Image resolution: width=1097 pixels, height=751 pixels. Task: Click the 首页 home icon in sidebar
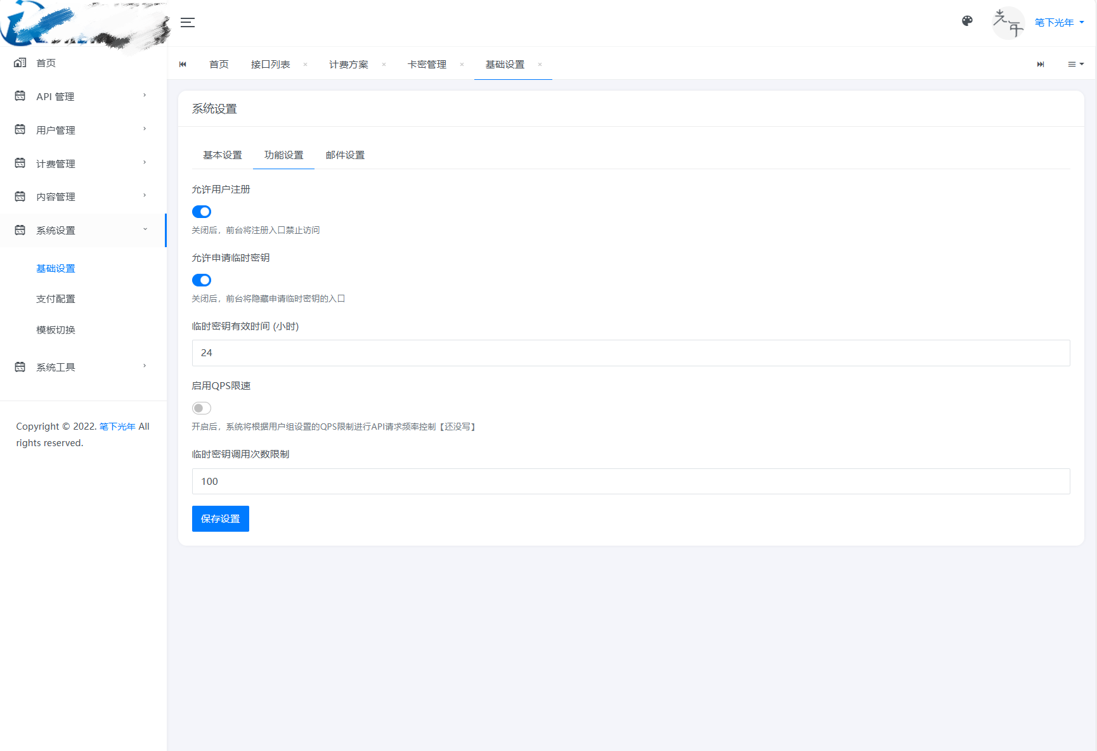(20, 63)
